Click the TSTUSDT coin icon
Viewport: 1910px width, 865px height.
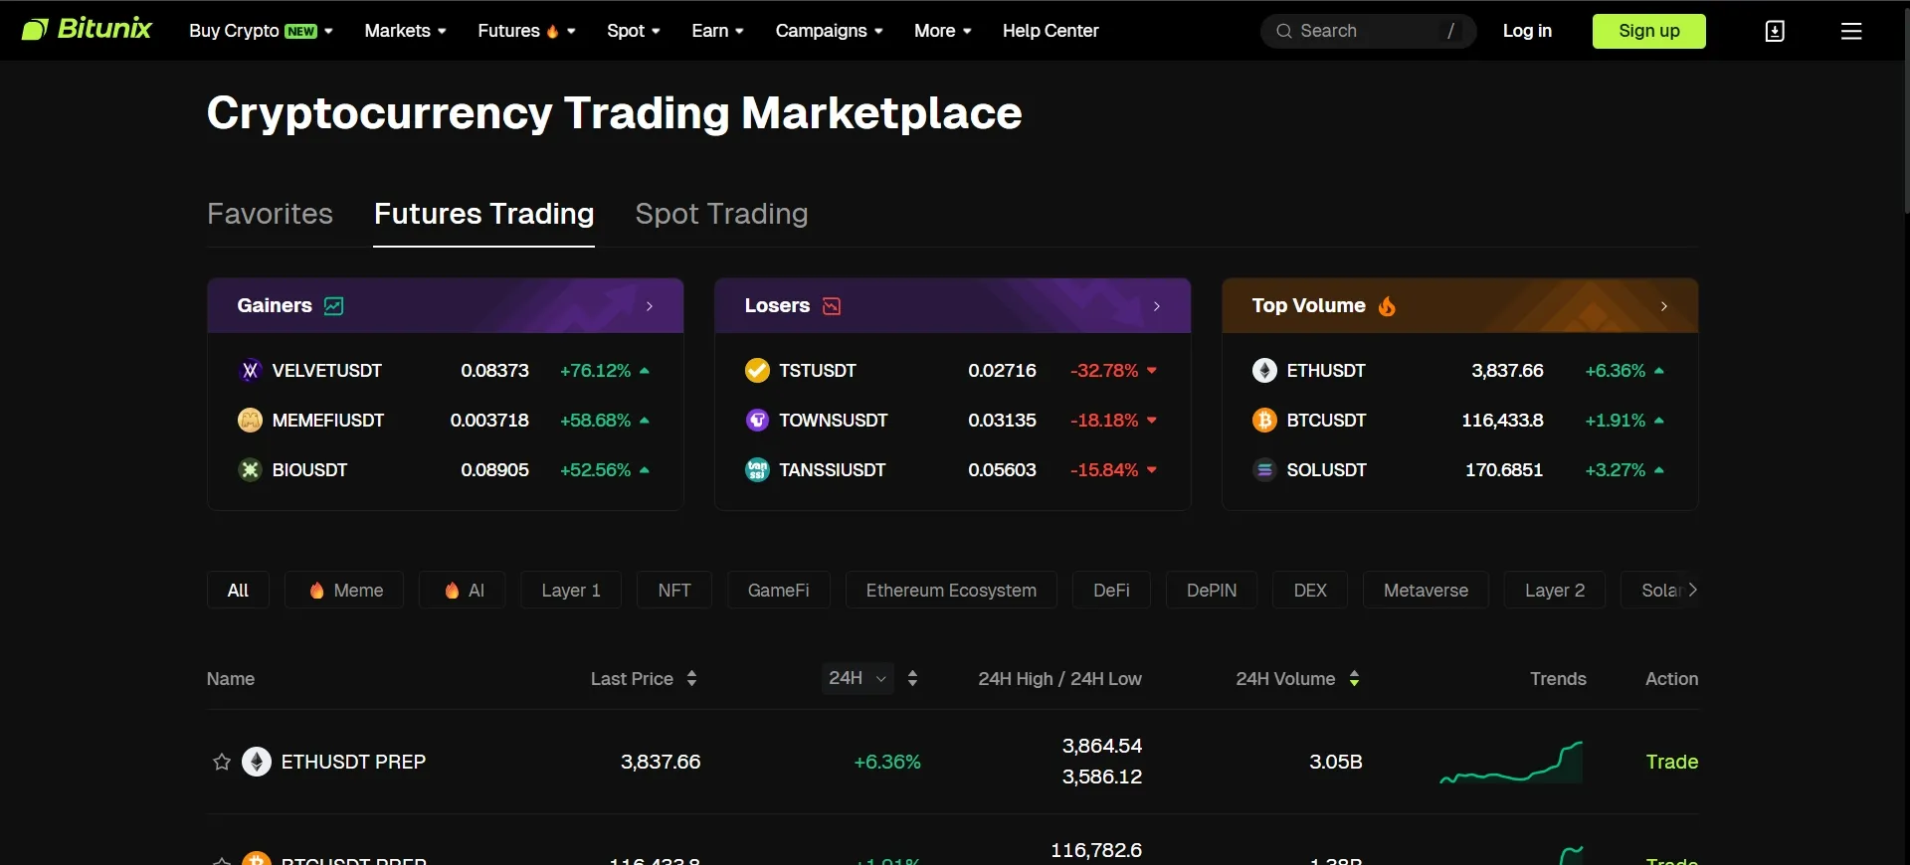(x=757, y=371)
